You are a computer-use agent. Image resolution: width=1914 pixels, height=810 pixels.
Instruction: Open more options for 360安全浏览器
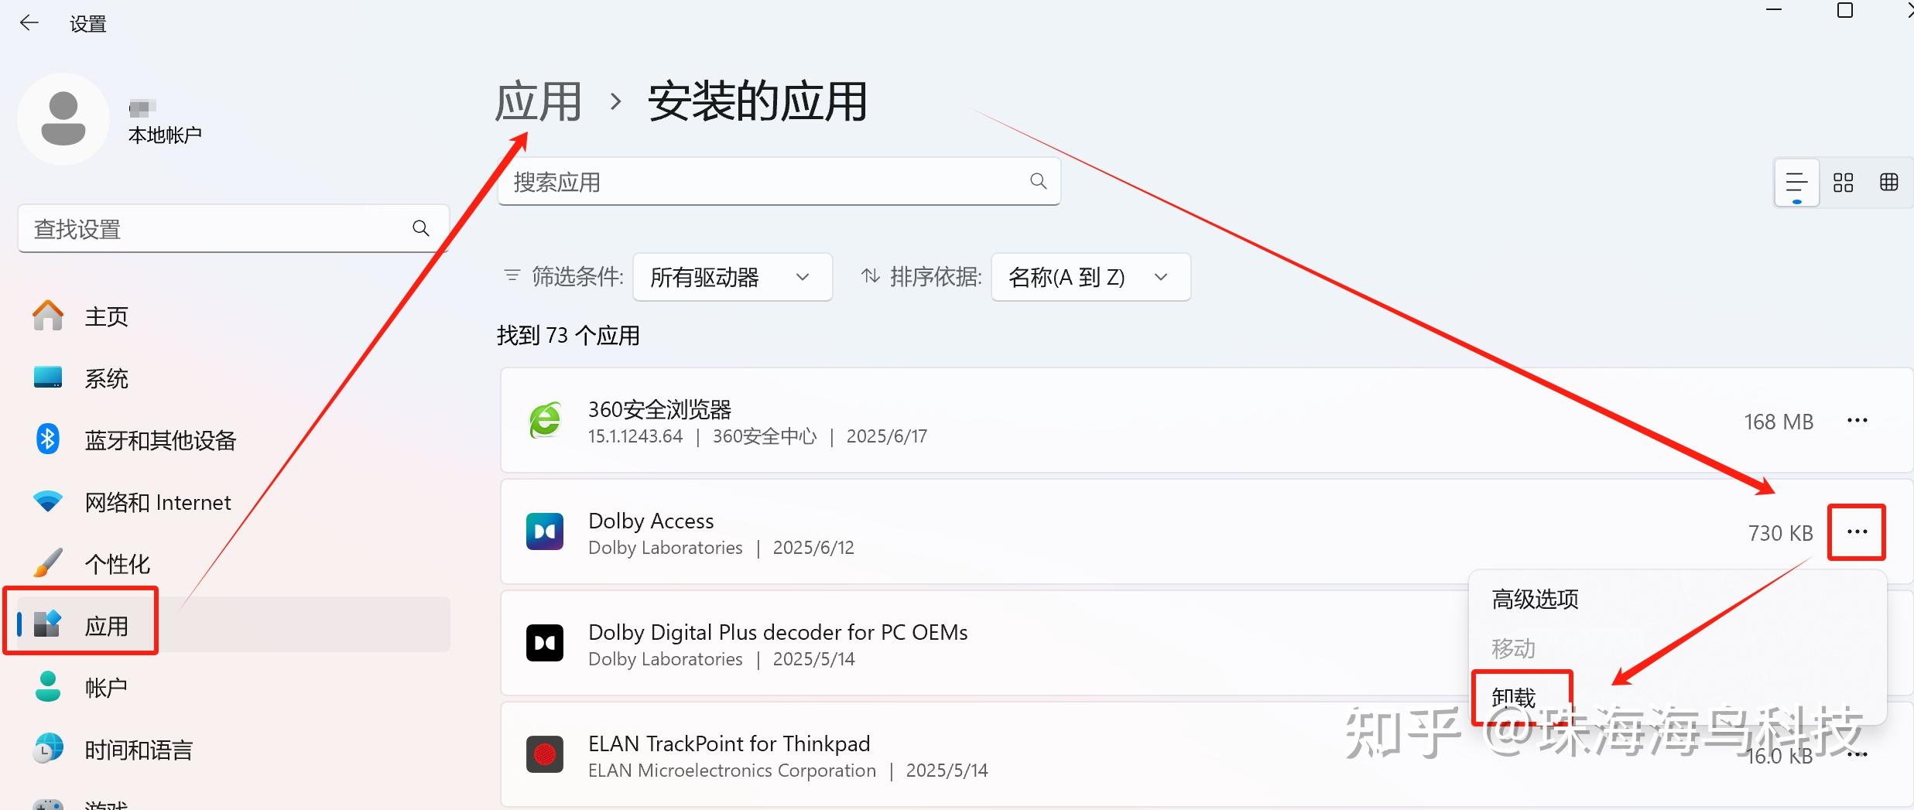1858,420
